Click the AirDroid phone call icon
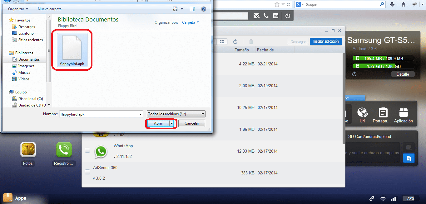The width and height of the screenshot is (426, 204). click(266, 16)
